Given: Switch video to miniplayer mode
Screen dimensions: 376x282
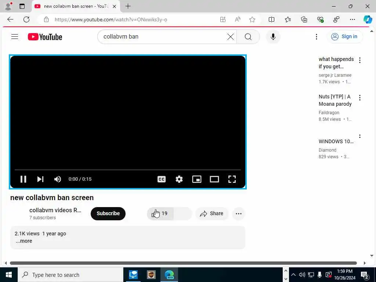Looking at the screenshot, I should tap(197, 179).
